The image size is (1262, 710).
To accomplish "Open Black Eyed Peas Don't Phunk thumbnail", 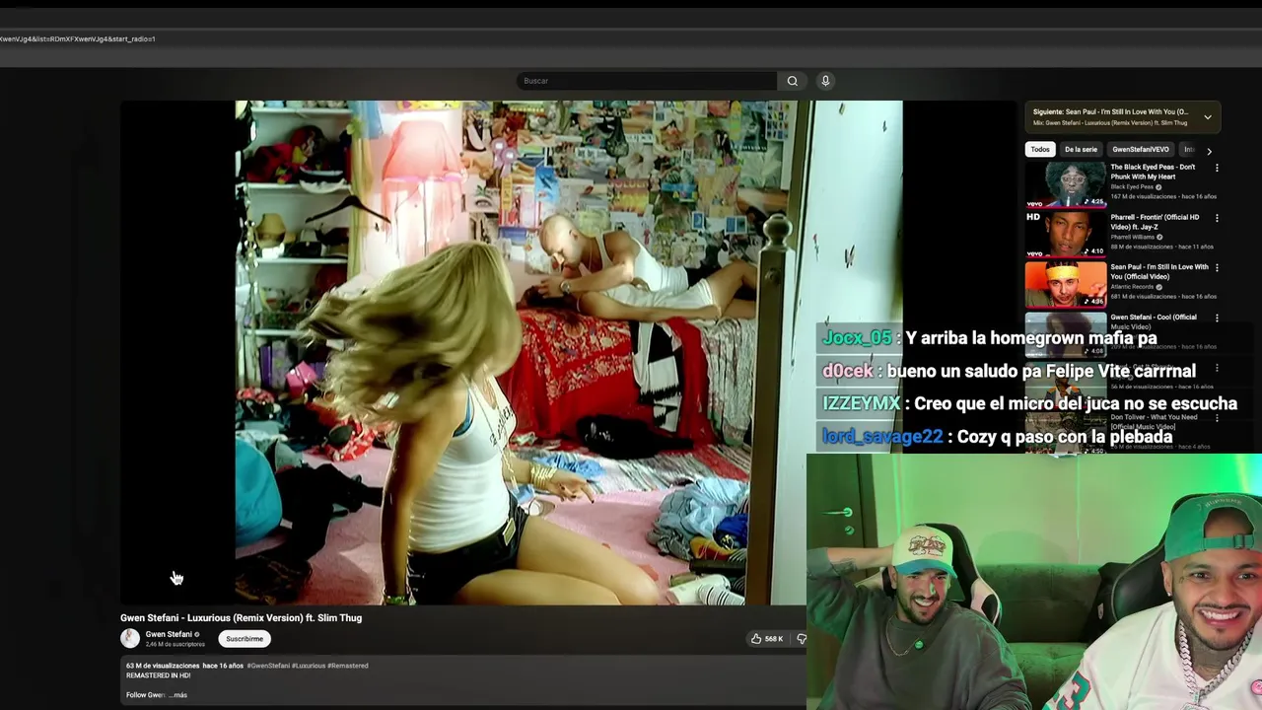I will click(1066, 184).
